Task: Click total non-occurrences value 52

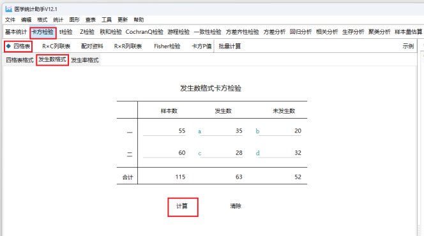Action: pyautogui.click(x=298, y=177)
